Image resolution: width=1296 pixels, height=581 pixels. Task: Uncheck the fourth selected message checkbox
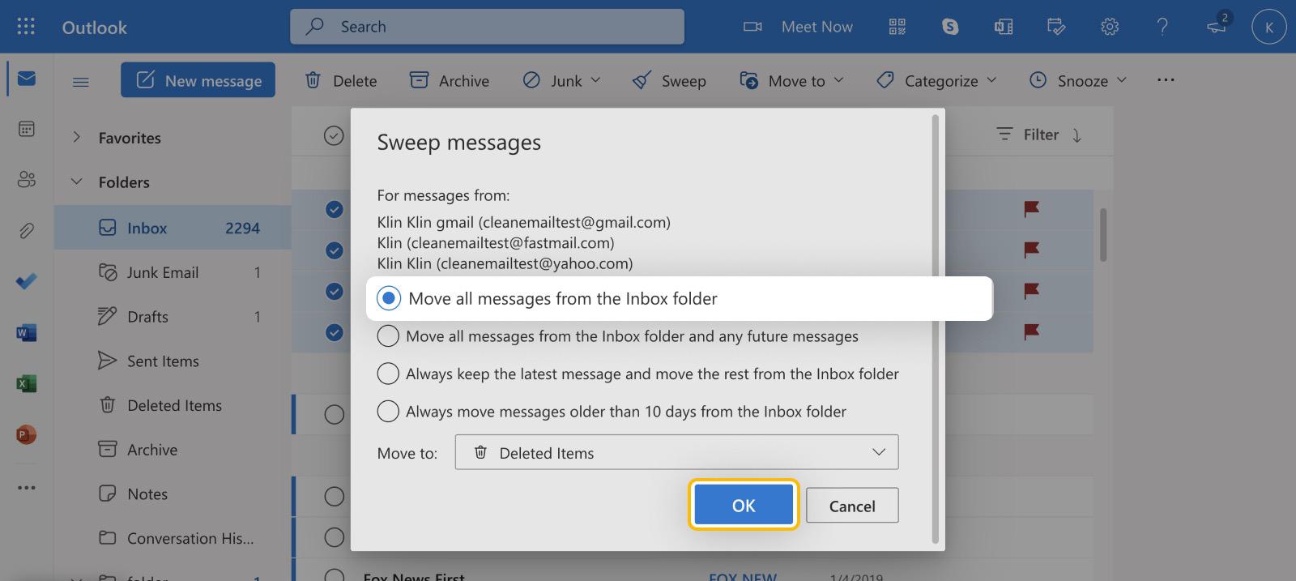tap(334, 331)
